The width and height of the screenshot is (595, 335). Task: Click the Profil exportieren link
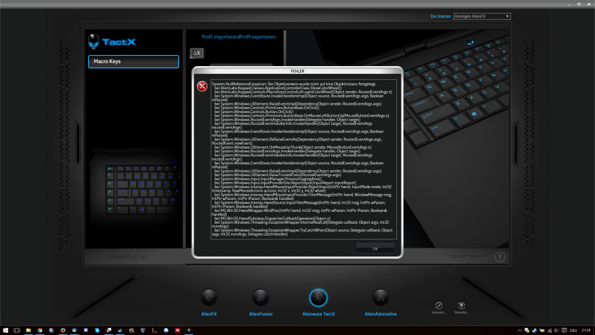point(258,37)
